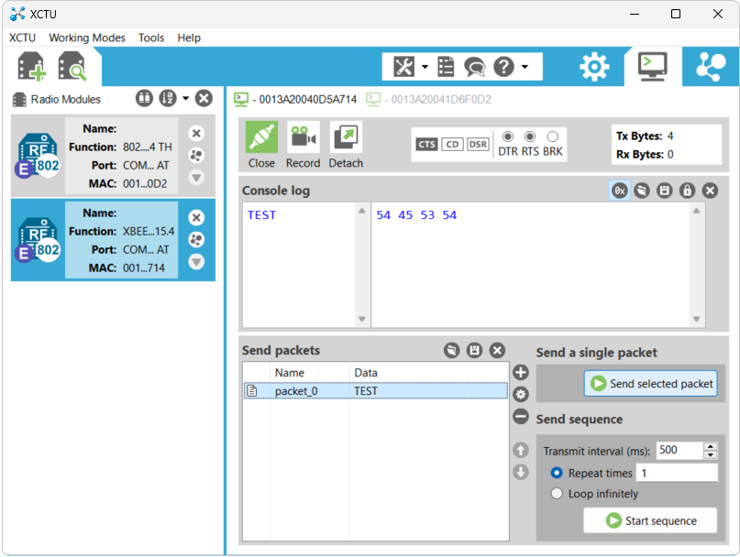Click the Transmit interval field
Image resolution: width=740 pixels, height=557 pixels.
coord(679,450)
